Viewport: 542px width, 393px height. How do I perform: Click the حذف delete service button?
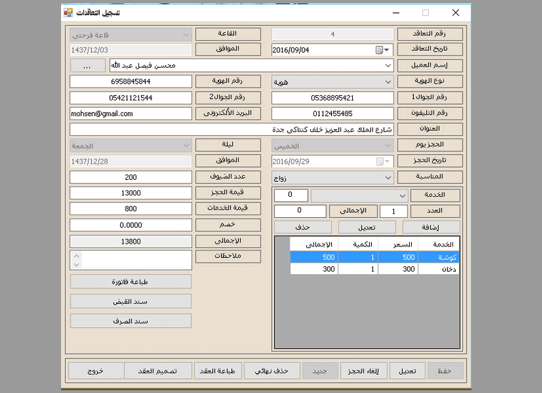[303, 227]
